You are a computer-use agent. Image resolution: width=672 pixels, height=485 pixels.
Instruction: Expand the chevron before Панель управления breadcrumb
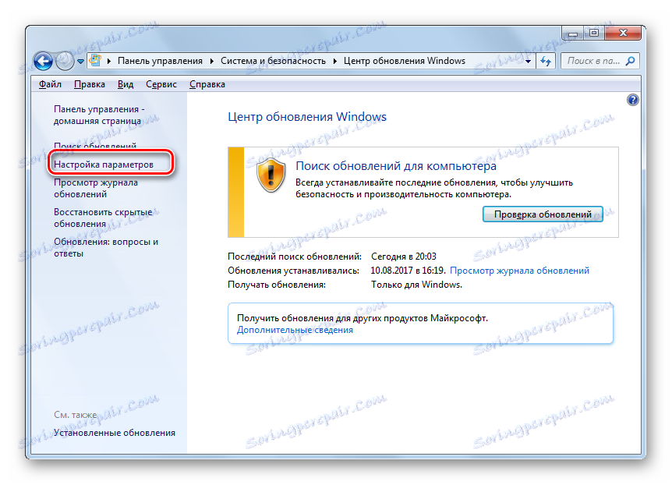[109, 61]
